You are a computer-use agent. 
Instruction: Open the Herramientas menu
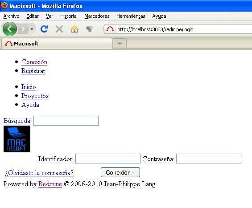[131, 16]
